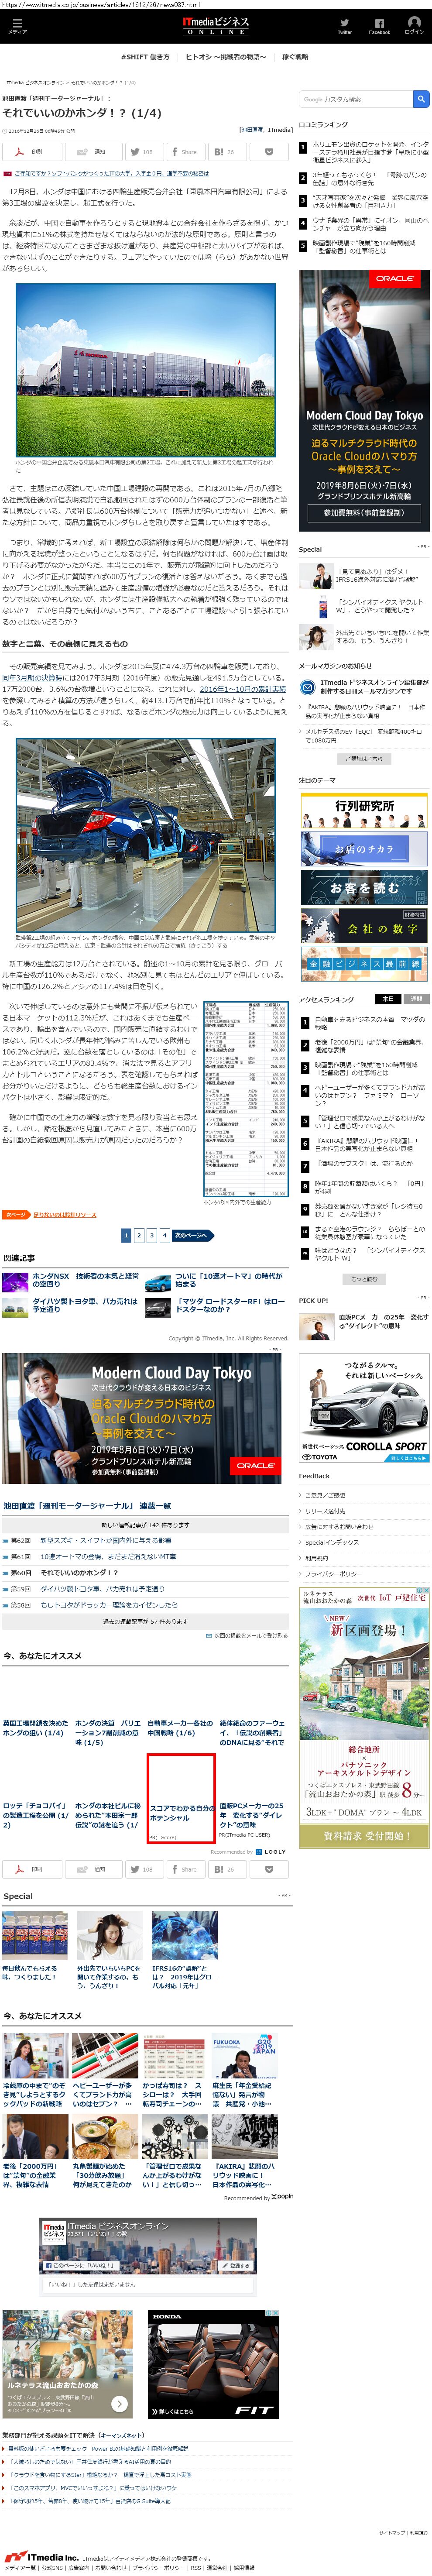Click the search magnifier button
This screenshot has height=2576, width=432.
click(421, 99)
